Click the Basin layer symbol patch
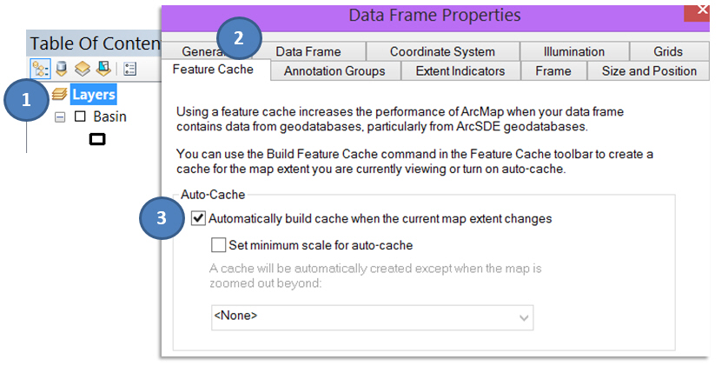 (97, 138)
